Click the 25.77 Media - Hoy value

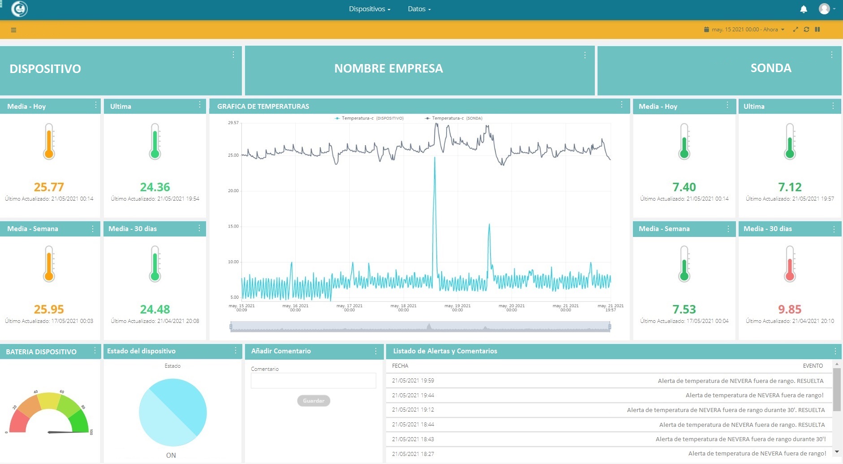pyautogui.click(x=49, y=187)
